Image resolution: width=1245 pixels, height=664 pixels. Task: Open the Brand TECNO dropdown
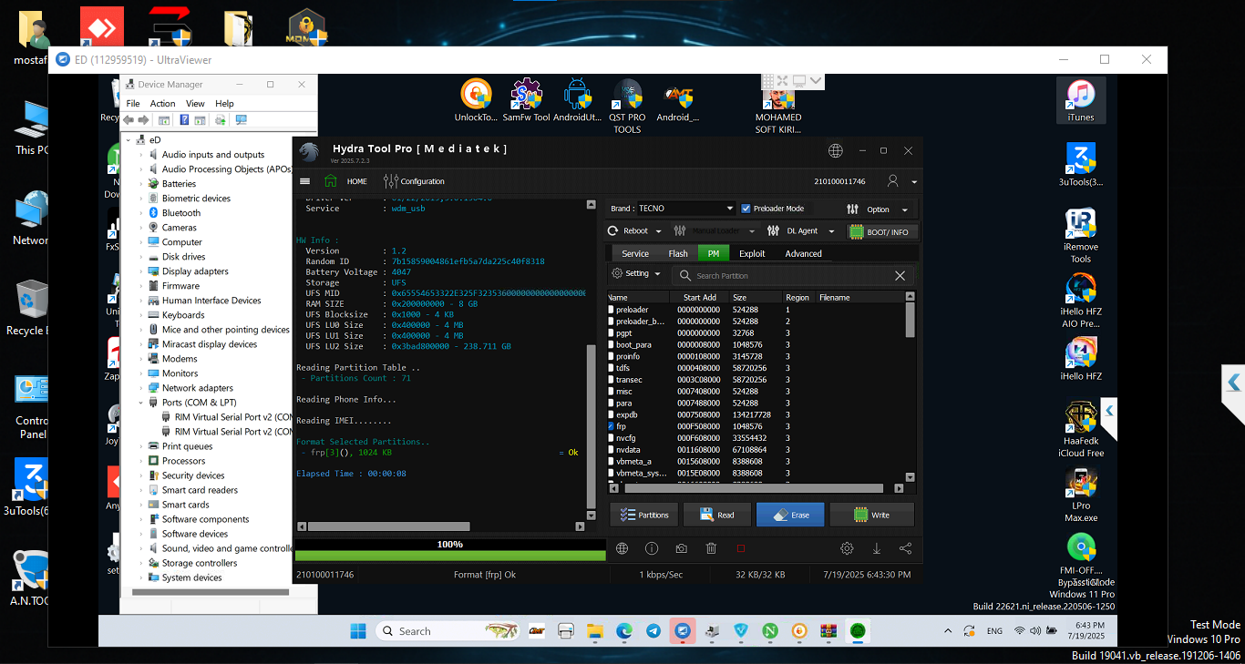point(684,209)
